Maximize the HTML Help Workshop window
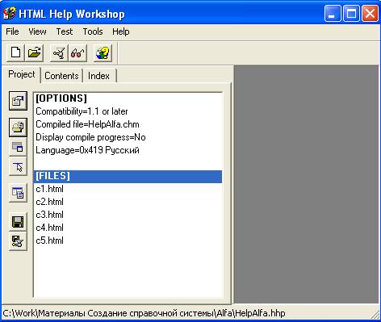The height and width of the screenshot is (322, 381). 351,14
